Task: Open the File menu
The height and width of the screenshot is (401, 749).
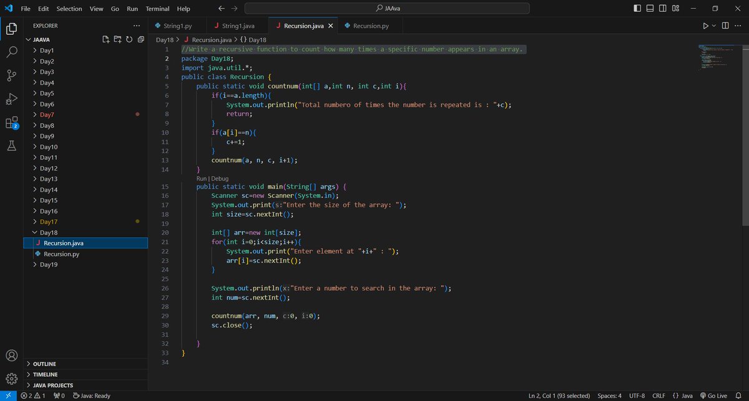Action: (x=26, y=9)
